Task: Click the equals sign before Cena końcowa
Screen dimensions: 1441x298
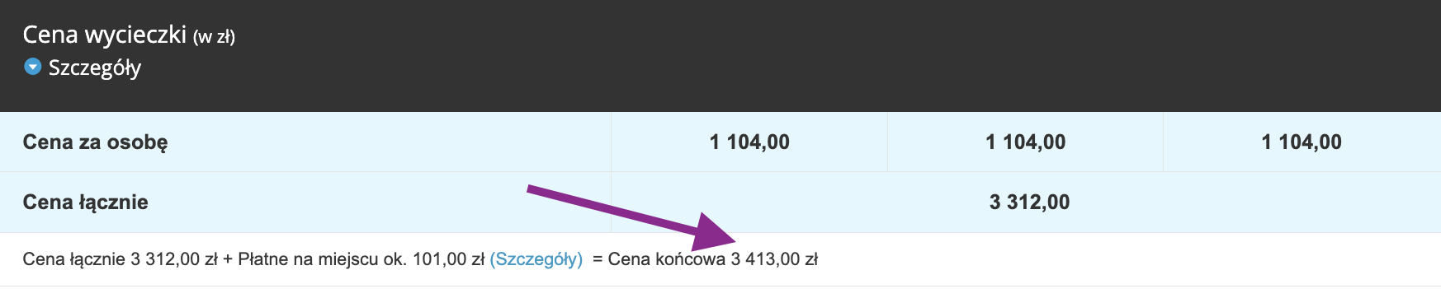Action: 598,259
